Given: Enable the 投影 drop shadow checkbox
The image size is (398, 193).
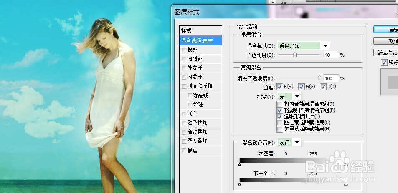Looking at the screenshot, I should [x=184, y=50].
